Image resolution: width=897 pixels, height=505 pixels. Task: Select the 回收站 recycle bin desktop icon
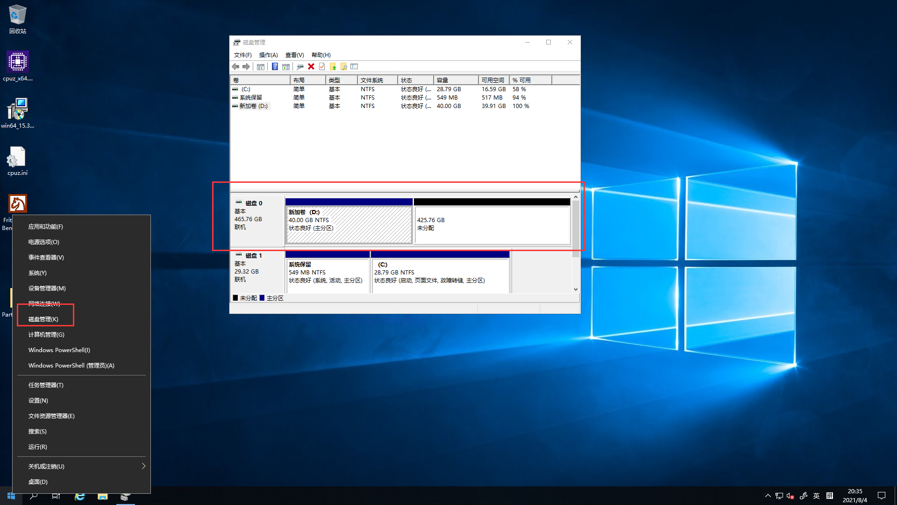[x=18, y=20]
